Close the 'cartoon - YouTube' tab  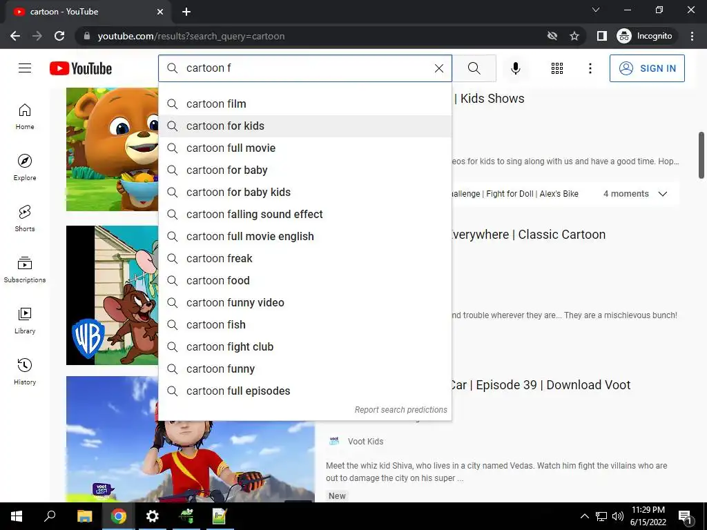point(160,12)
